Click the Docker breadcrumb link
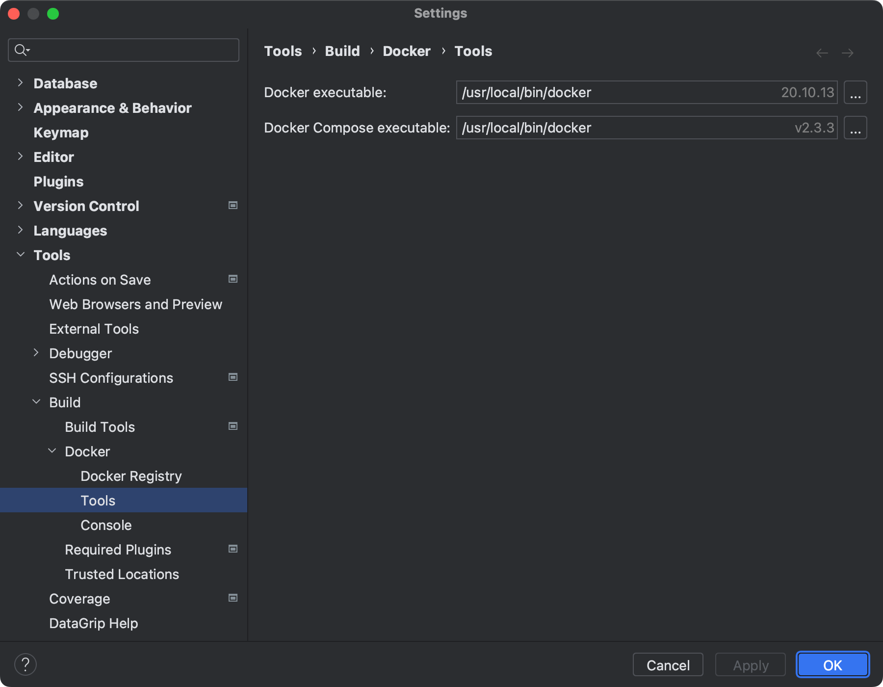This screenshot has width=883, height=687. point(406,51)
